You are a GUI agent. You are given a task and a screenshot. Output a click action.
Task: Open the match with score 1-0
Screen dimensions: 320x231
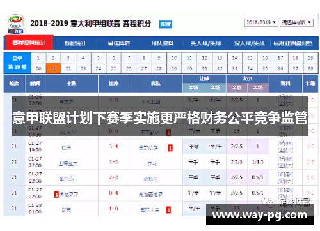pos(113,209)
